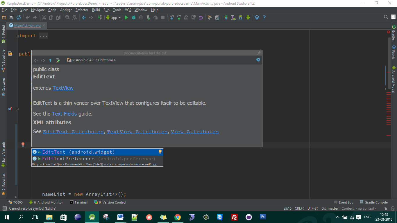The width and height of the screenshot is (397, 223).
Task: Select EditText (android.widget) completion item
Action: (97, 152)
